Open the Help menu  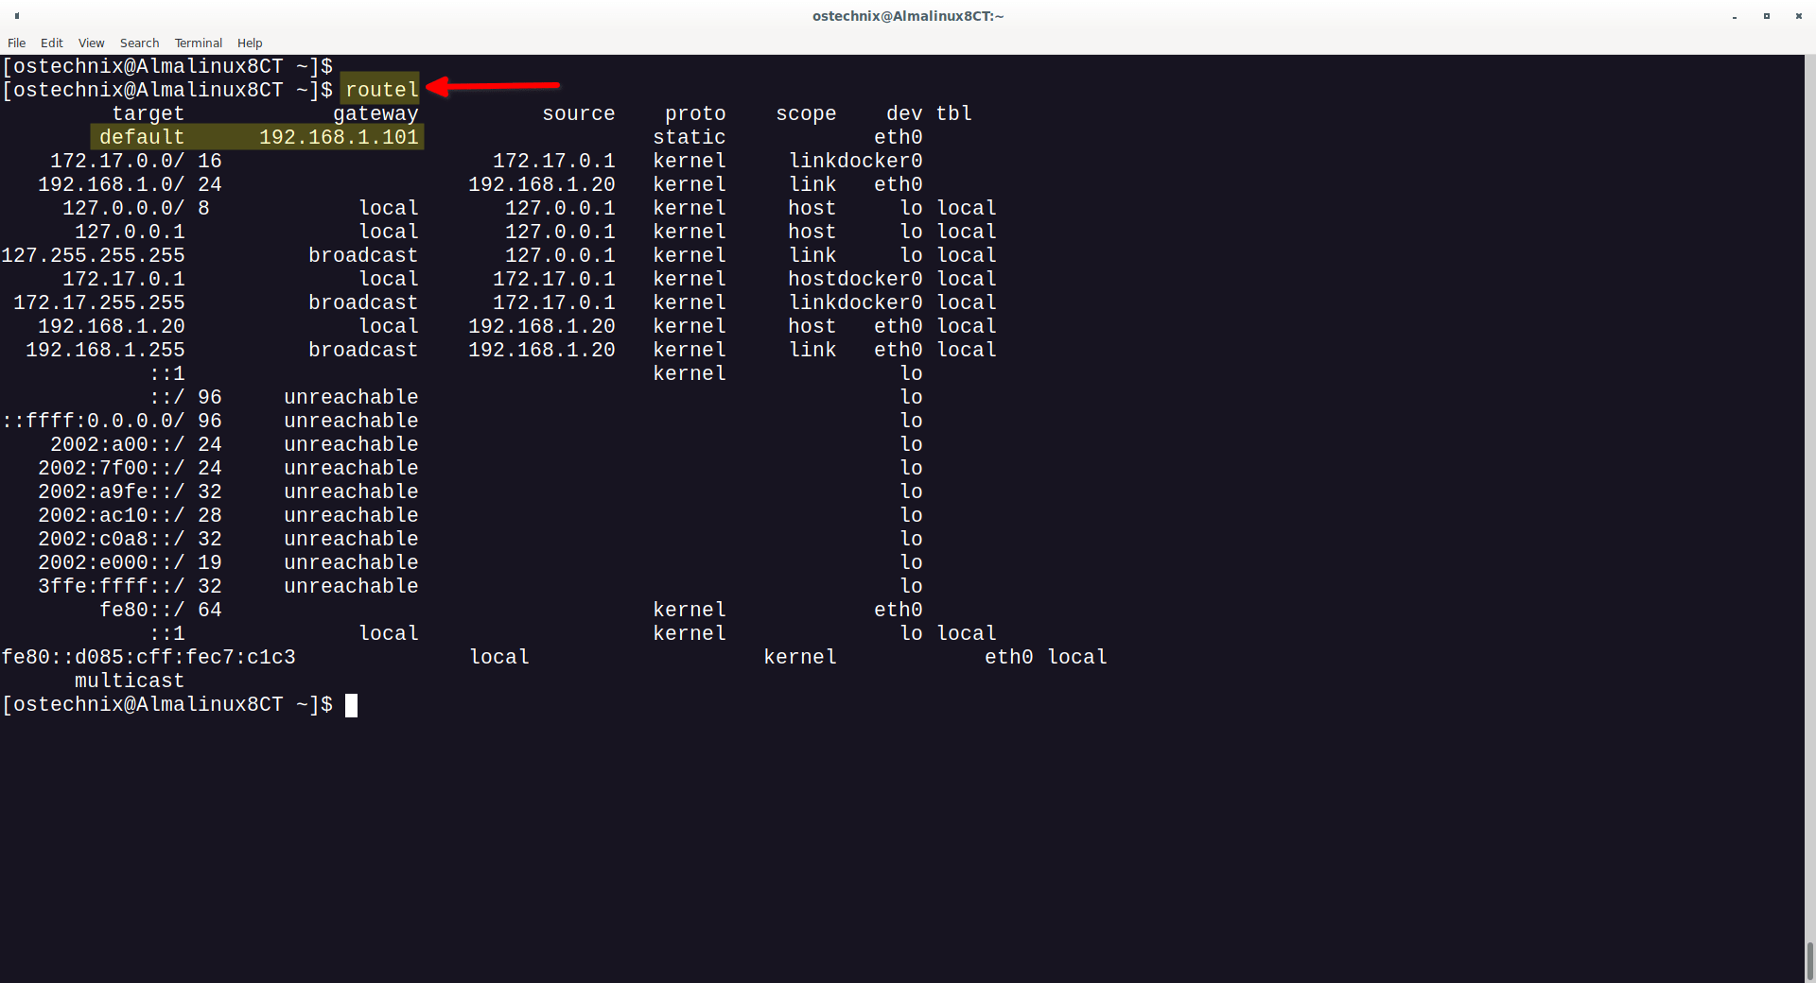250,43
